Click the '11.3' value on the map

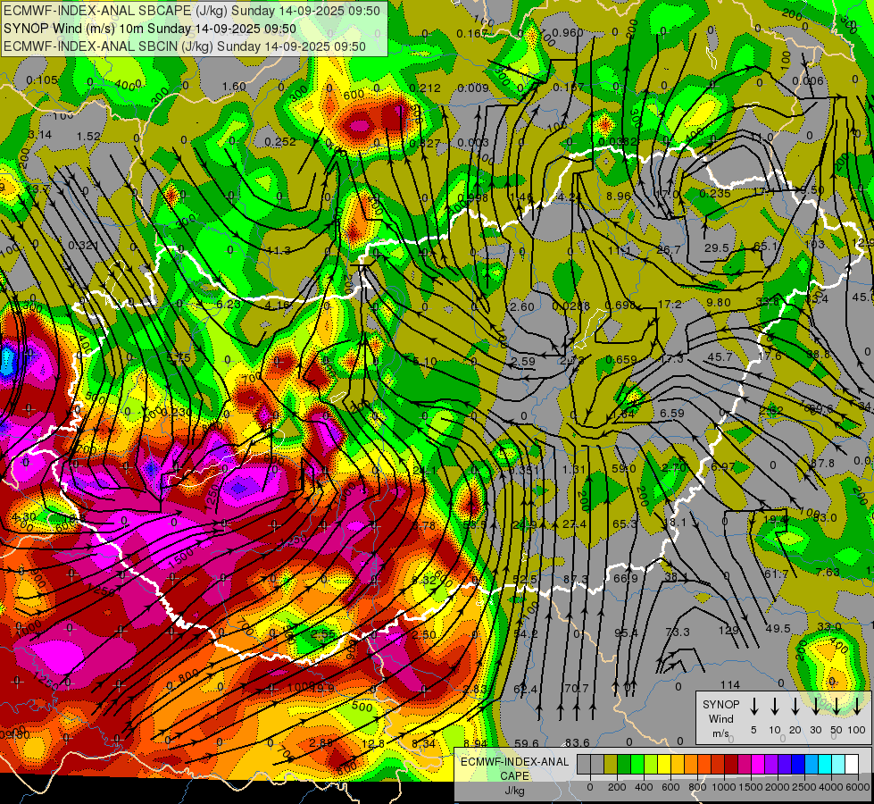(279, 250)
